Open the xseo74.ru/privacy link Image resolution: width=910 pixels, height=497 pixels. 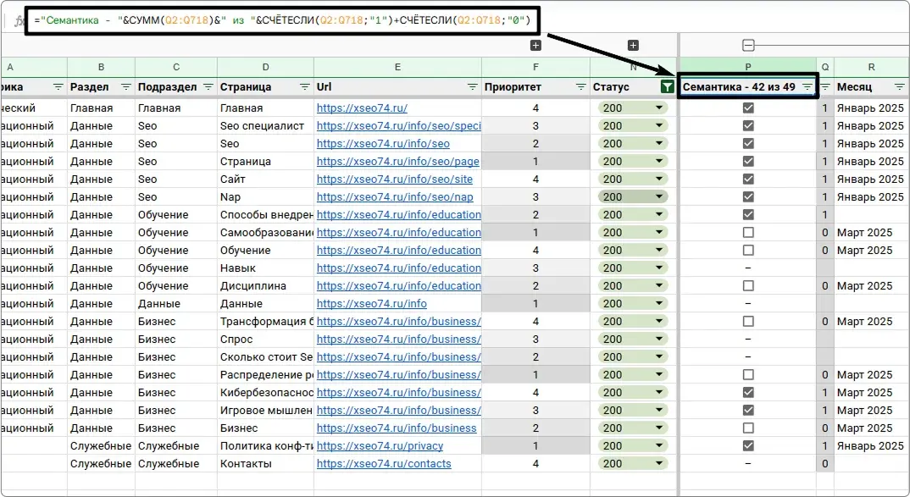(x=380, y=446)
